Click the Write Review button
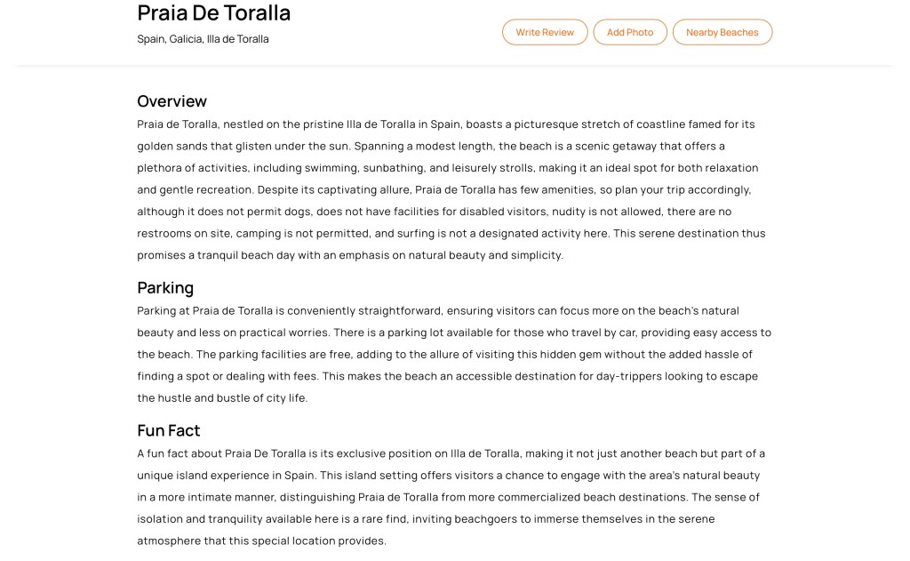 (545, 32)
